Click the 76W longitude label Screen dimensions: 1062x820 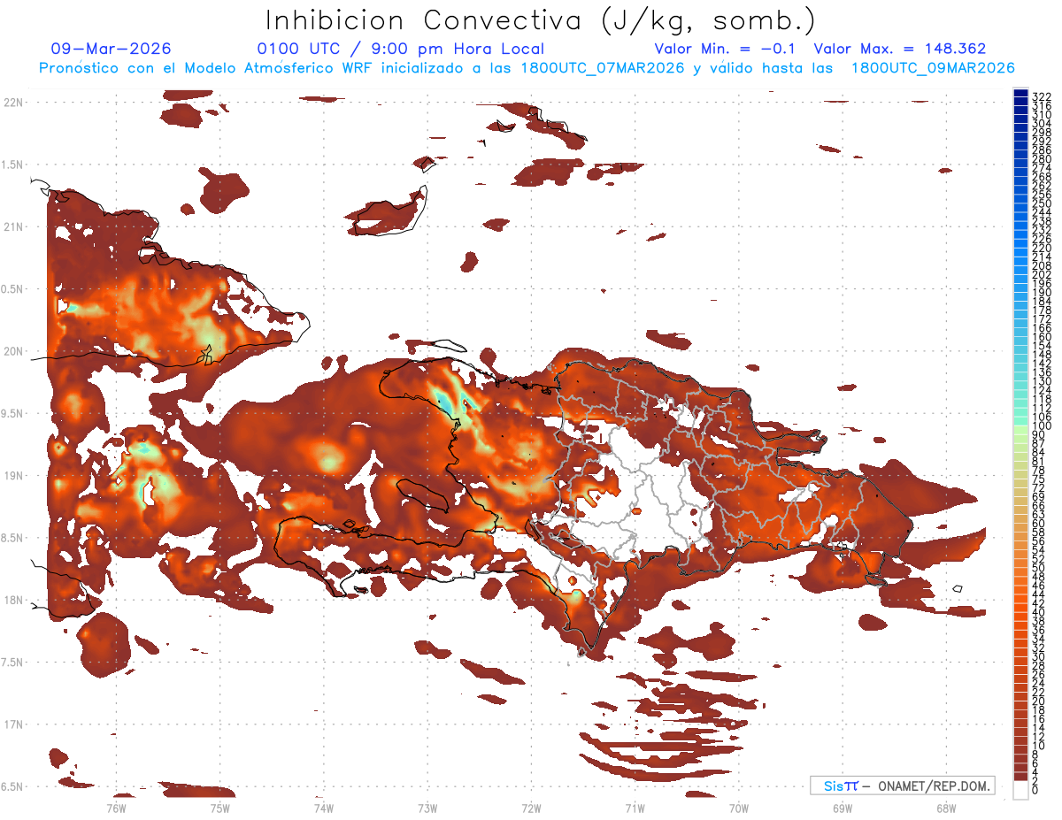(x=116, y=808)
